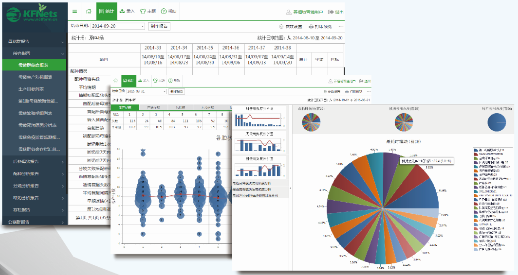This screenshot has width=518, height=275.
Task: Click print preview icon in middle window
Action: tap(347, 92)
